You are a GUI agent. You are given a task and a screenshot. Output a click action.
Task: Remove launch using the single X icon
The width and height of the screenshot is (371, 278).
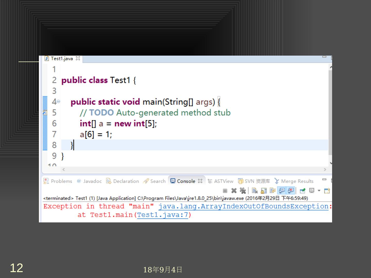(x=234, y=191)
